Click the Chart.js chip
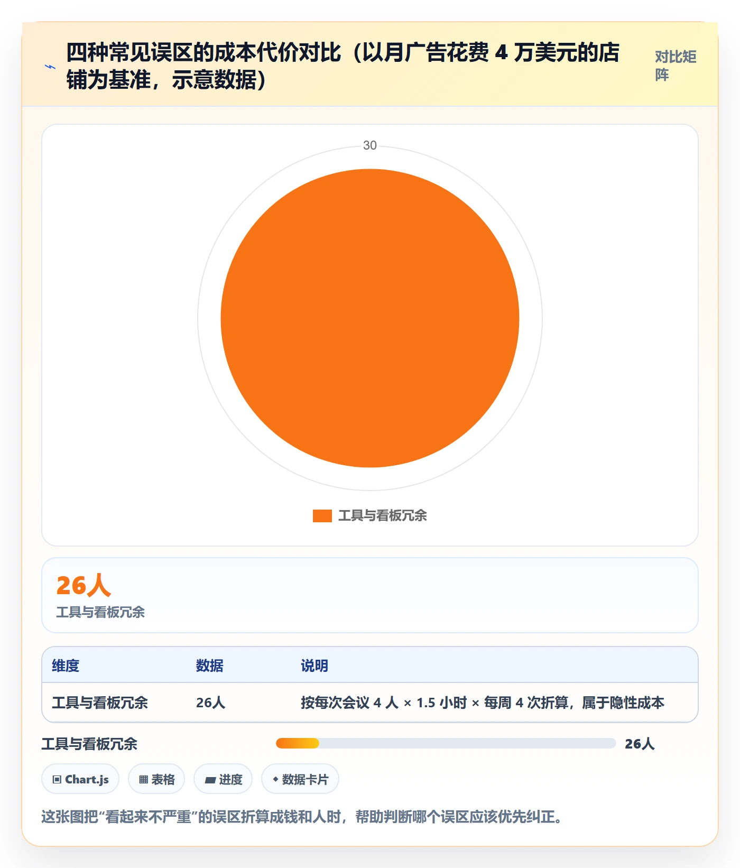 coord(80,779)
